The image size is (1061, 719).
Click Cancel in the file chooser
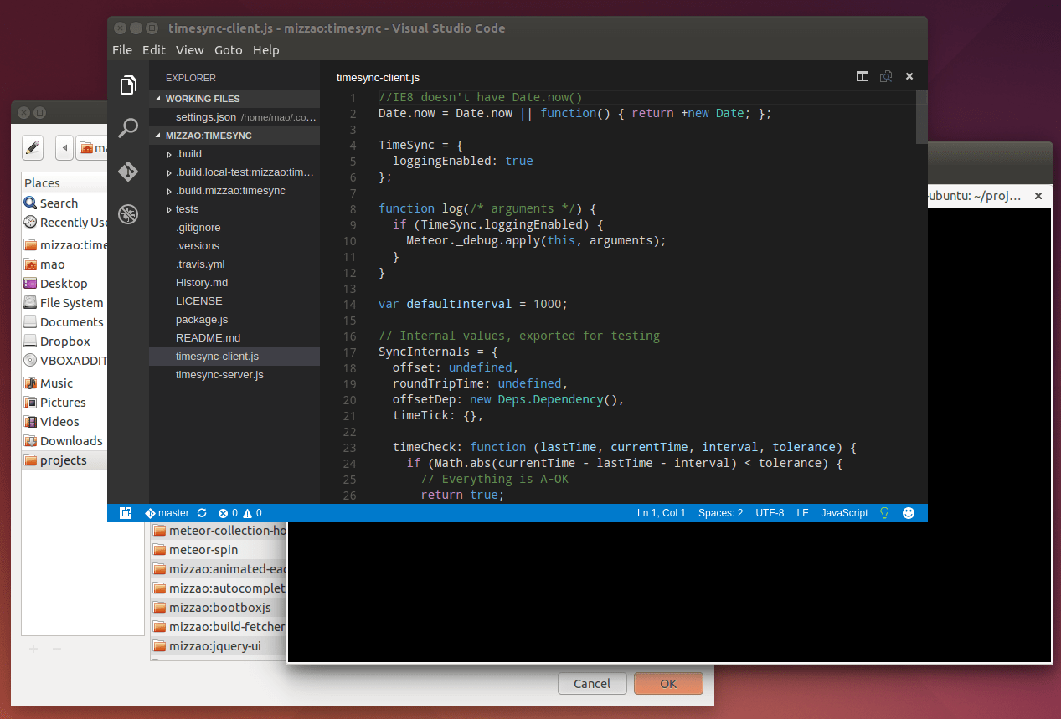[x=592, y=684]
